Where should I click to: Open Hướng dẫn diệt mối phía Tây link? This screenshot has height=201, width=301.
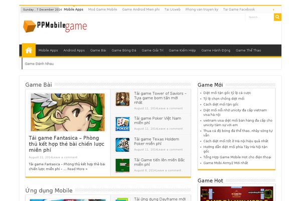pyautogui.click(x=235, y=149)
